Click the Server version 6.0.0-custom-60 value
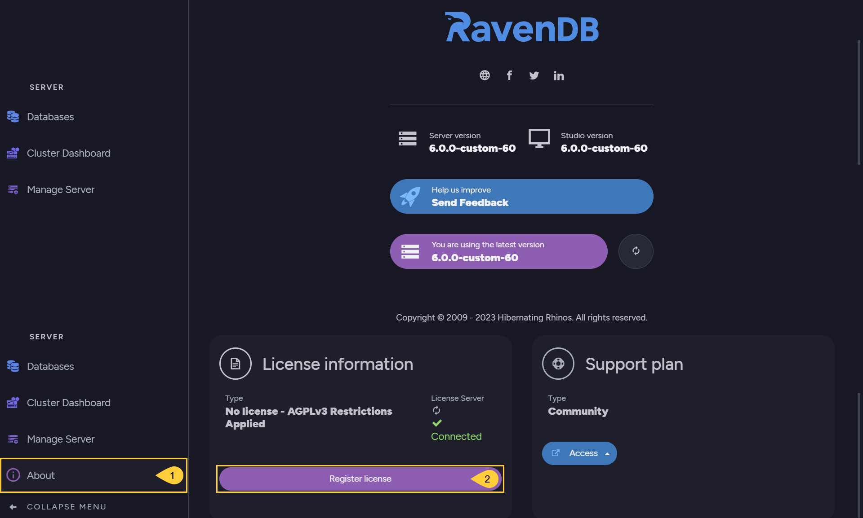The height and width of the screenshot is (518, 863). [472, 148]
